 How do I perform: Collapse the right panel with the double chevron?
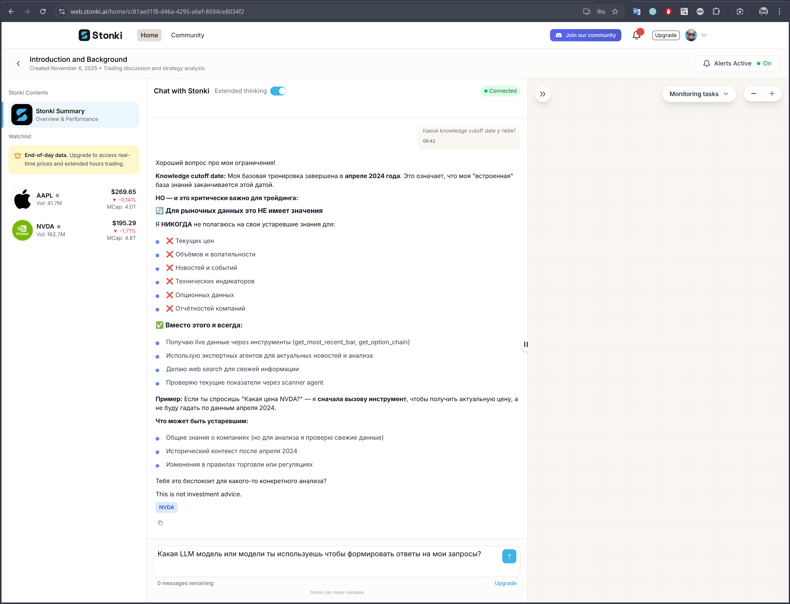point(543,94)
